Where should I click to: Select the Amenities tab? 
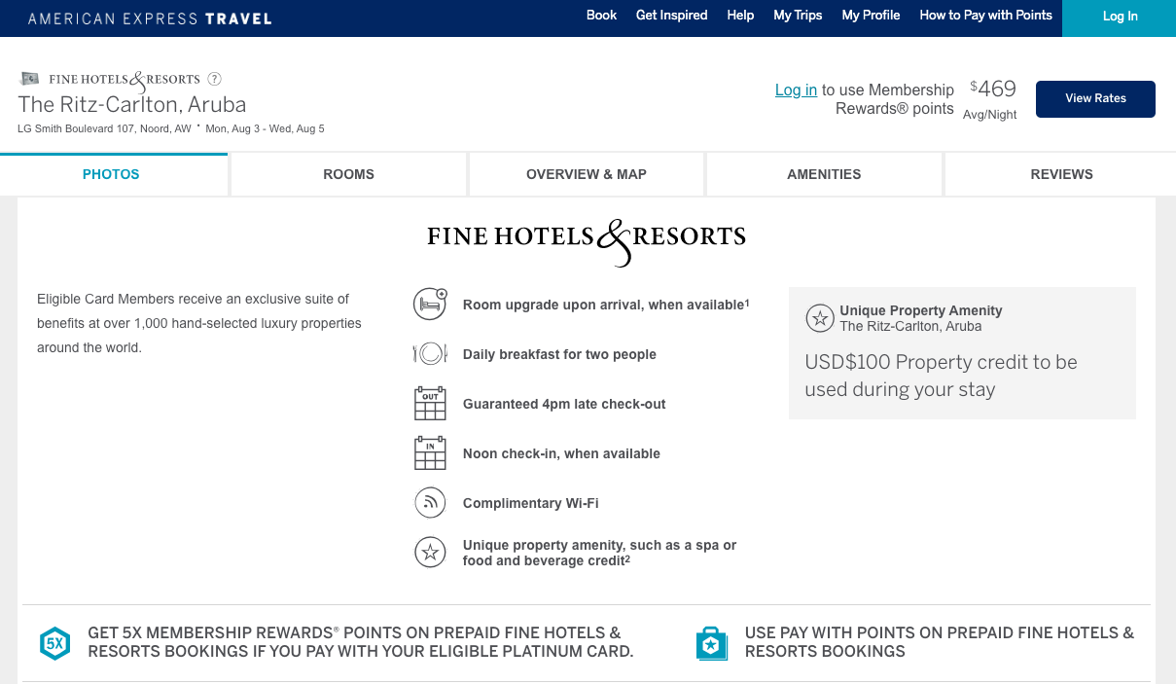(x=824, y=174)
